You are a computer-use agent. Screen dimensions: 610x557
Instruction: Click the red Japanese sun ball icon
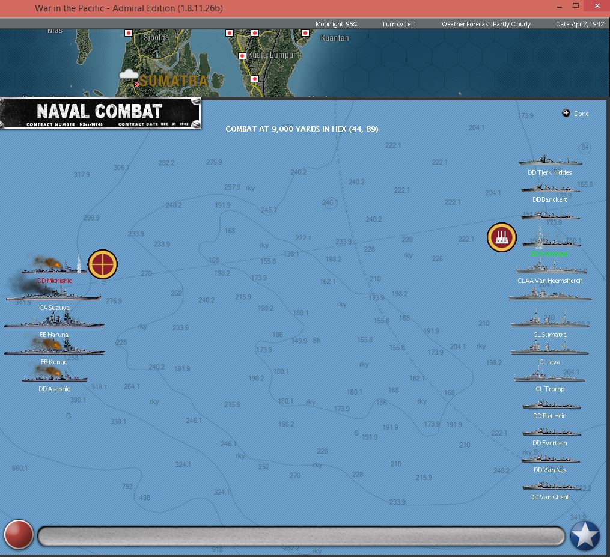coord(18,534)
